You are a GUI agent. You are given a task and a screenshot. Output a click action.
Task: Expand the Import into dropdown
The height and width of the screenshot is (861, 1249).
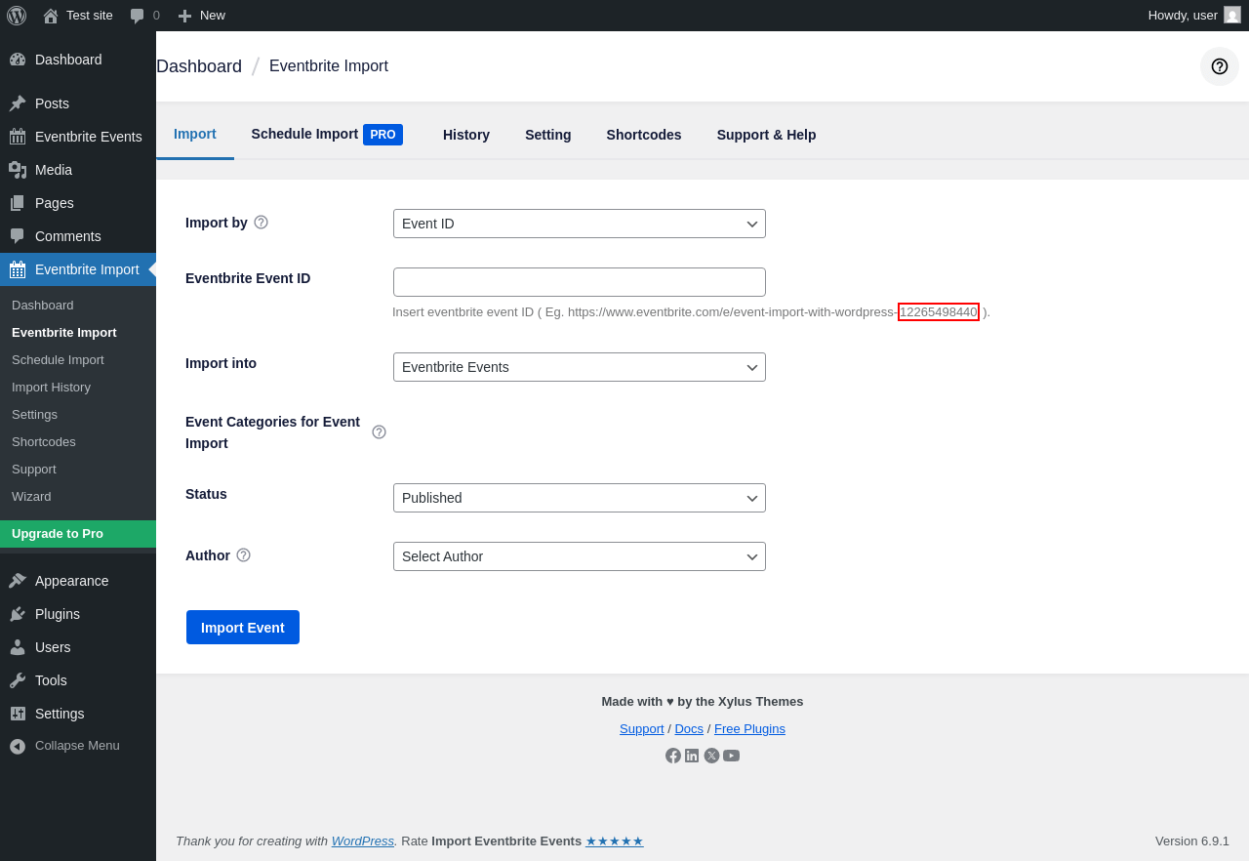580,367
